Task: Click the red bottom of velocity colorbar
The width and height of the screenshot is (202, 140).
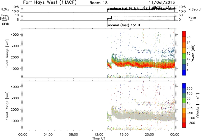Action: point(184,125)
